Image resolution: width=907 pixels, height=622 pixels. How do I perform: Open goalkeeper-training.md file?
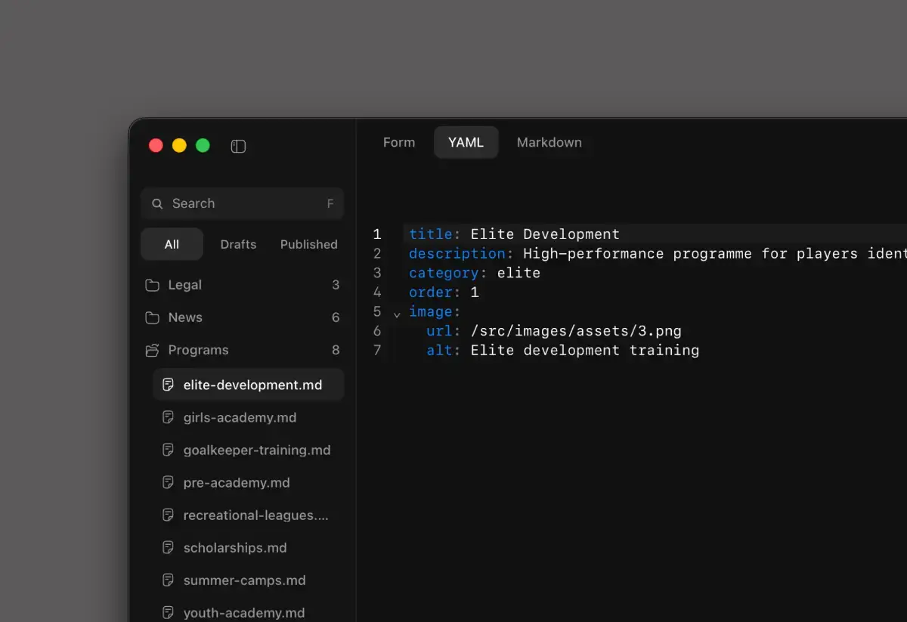(248, 450)
